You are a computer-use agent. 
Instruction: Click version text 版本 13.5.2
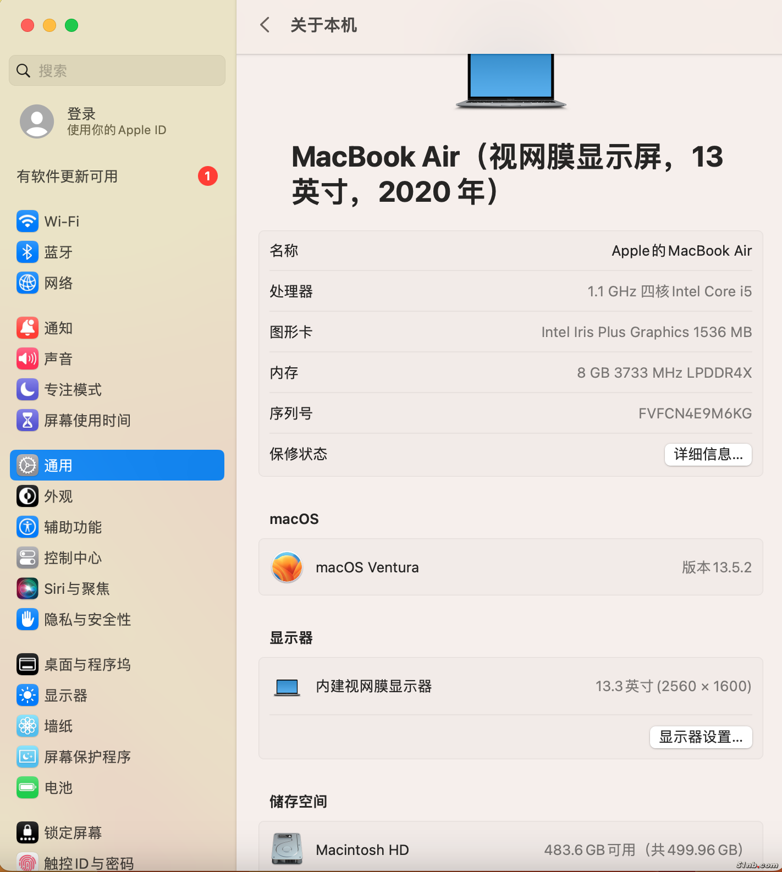pyautogui.click(x=717, y=567)
